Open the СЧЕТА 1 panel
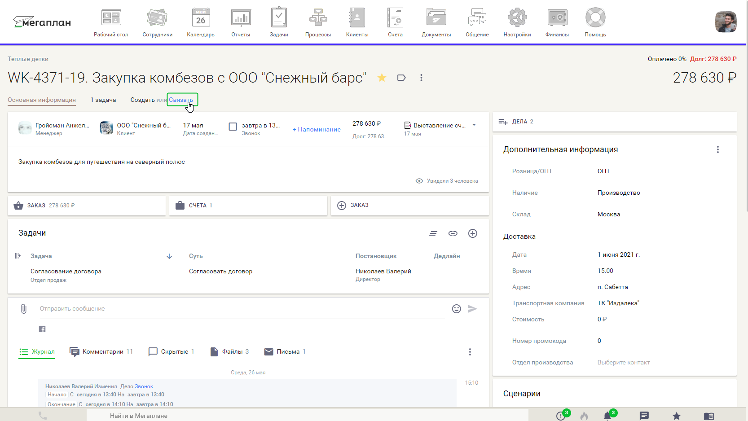The height and width of the screenshot is (421, 748). [248, 205]
